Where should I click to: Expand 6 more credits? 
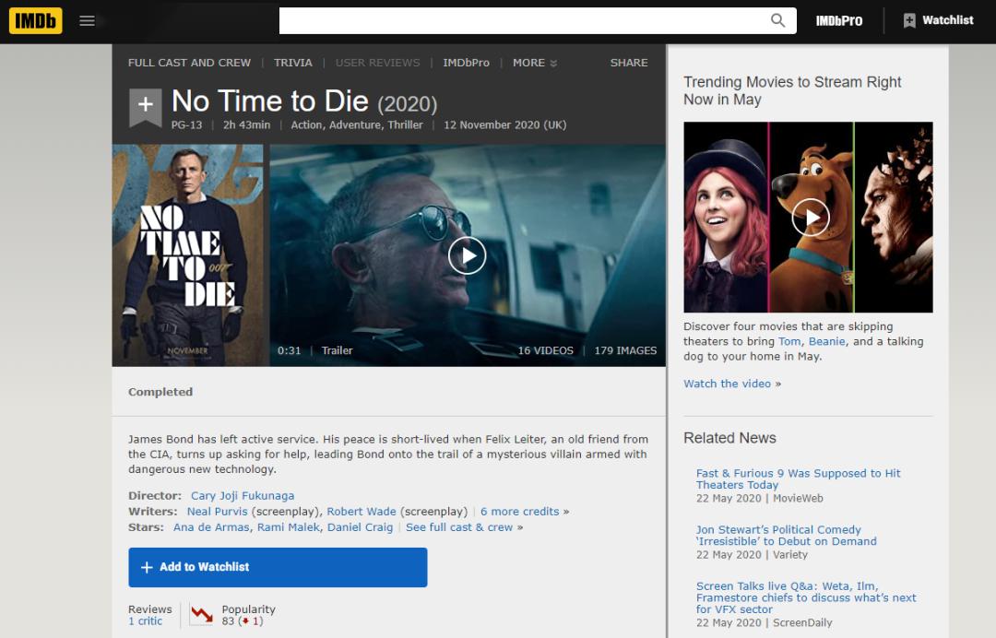click(519, 512)
